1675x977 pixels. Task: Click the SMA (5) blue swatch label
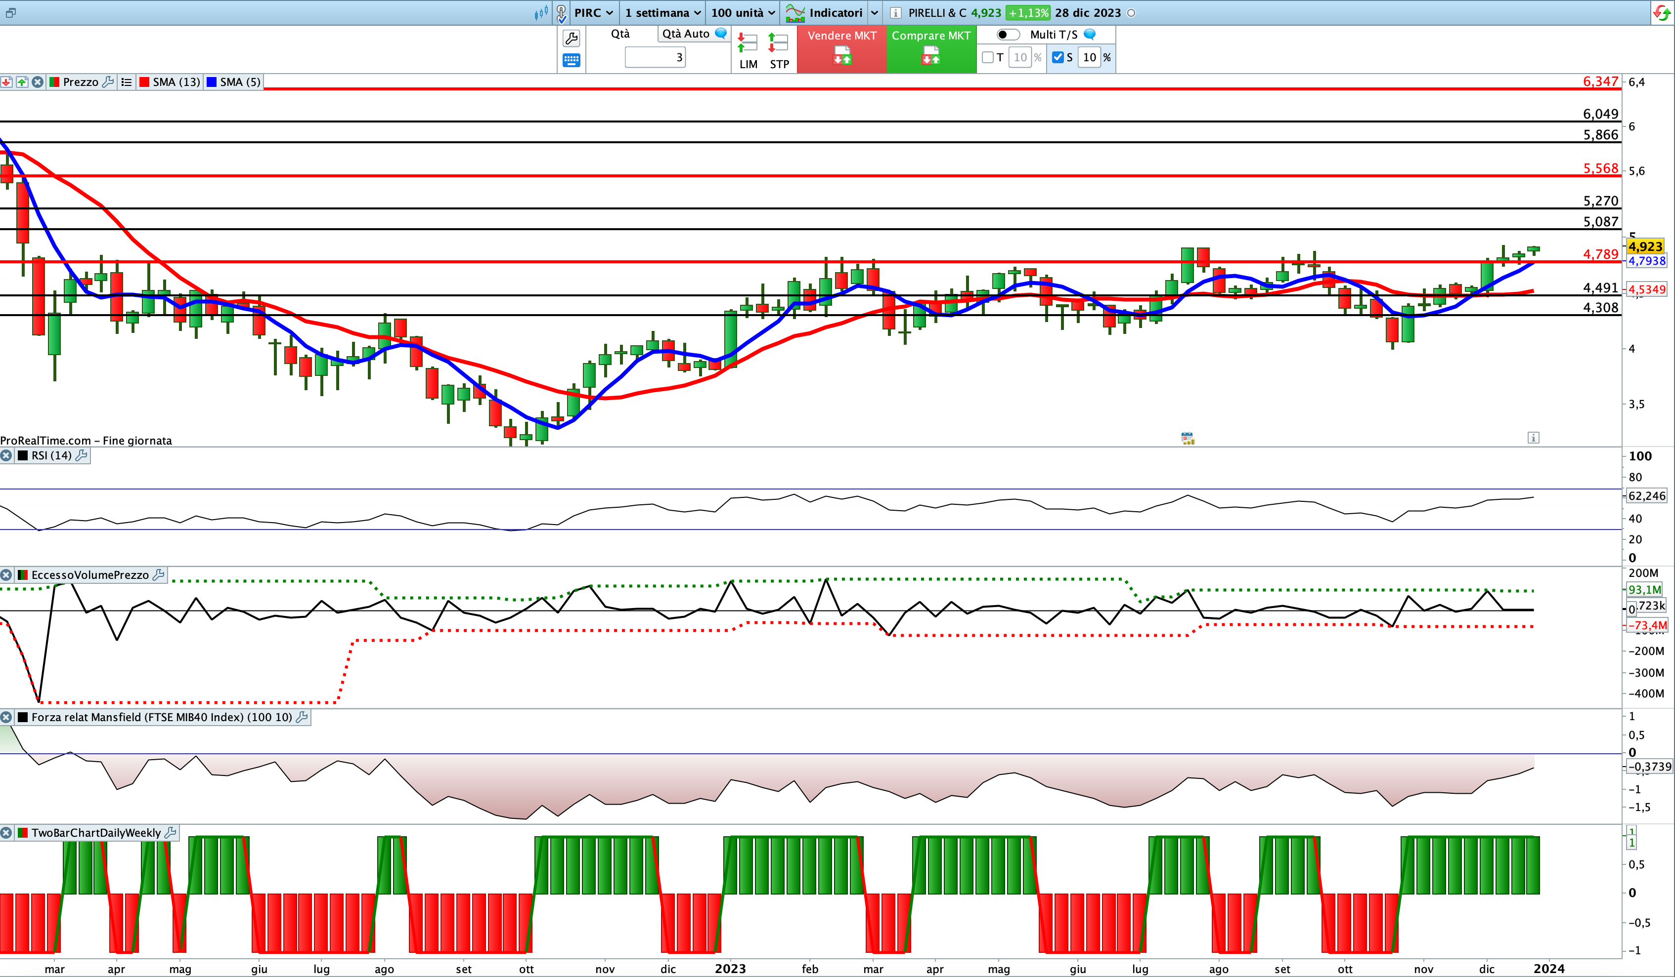click(234, 81)
